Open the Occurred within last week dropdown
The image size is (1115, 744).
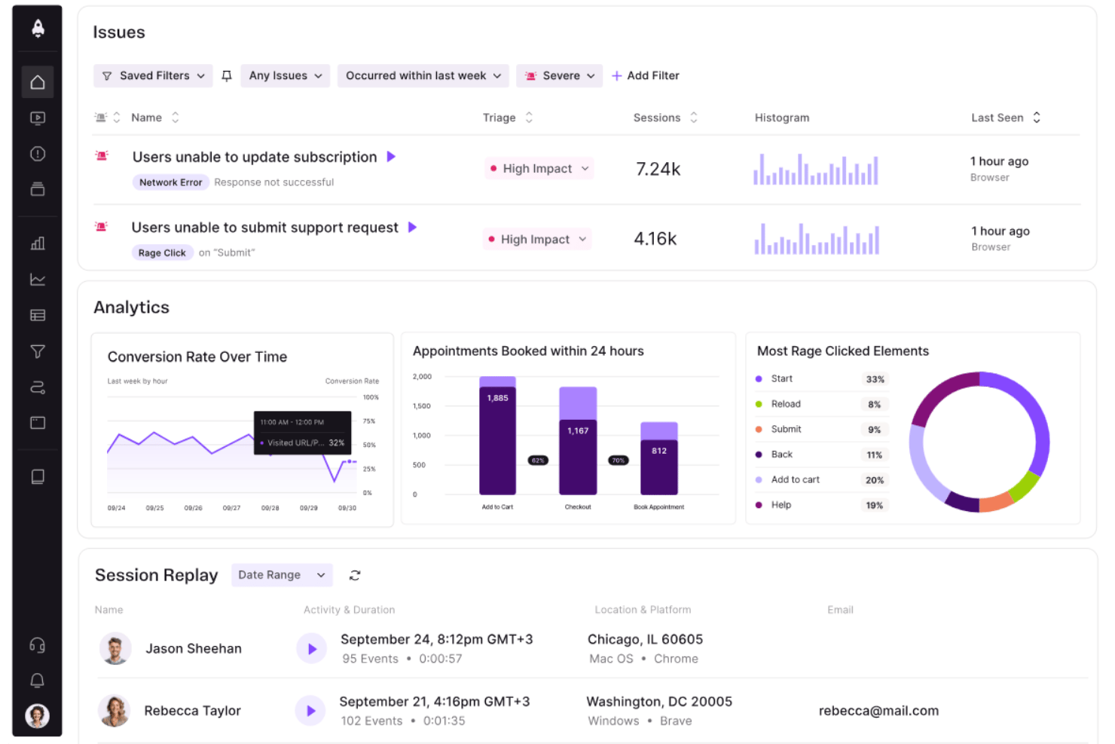tap(423, 75)
